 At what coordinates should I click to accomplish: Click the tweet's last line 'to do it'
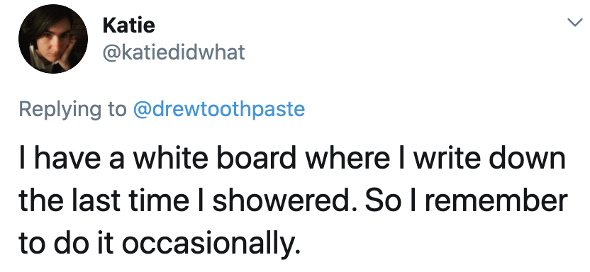160,243
